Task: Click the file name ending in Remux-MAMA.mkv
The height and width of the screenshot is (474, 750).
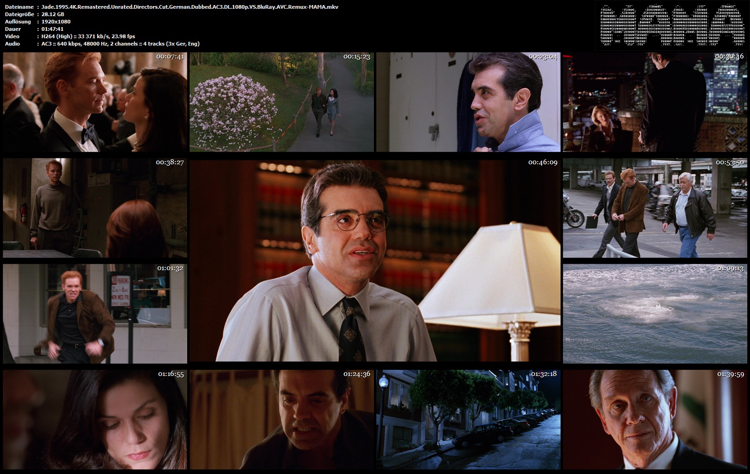Action: click(x=190, y=7)
